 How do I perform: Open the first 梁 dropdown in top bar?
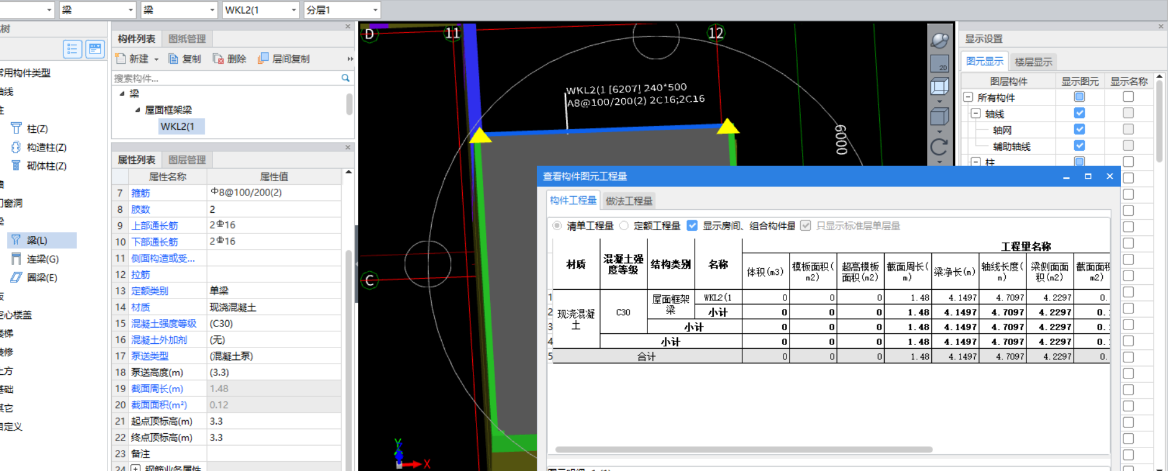point(130,10)
